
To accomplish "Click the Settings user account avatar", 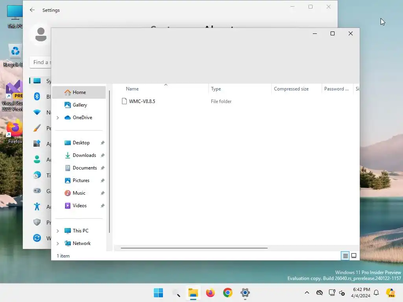I will point(41,35).
